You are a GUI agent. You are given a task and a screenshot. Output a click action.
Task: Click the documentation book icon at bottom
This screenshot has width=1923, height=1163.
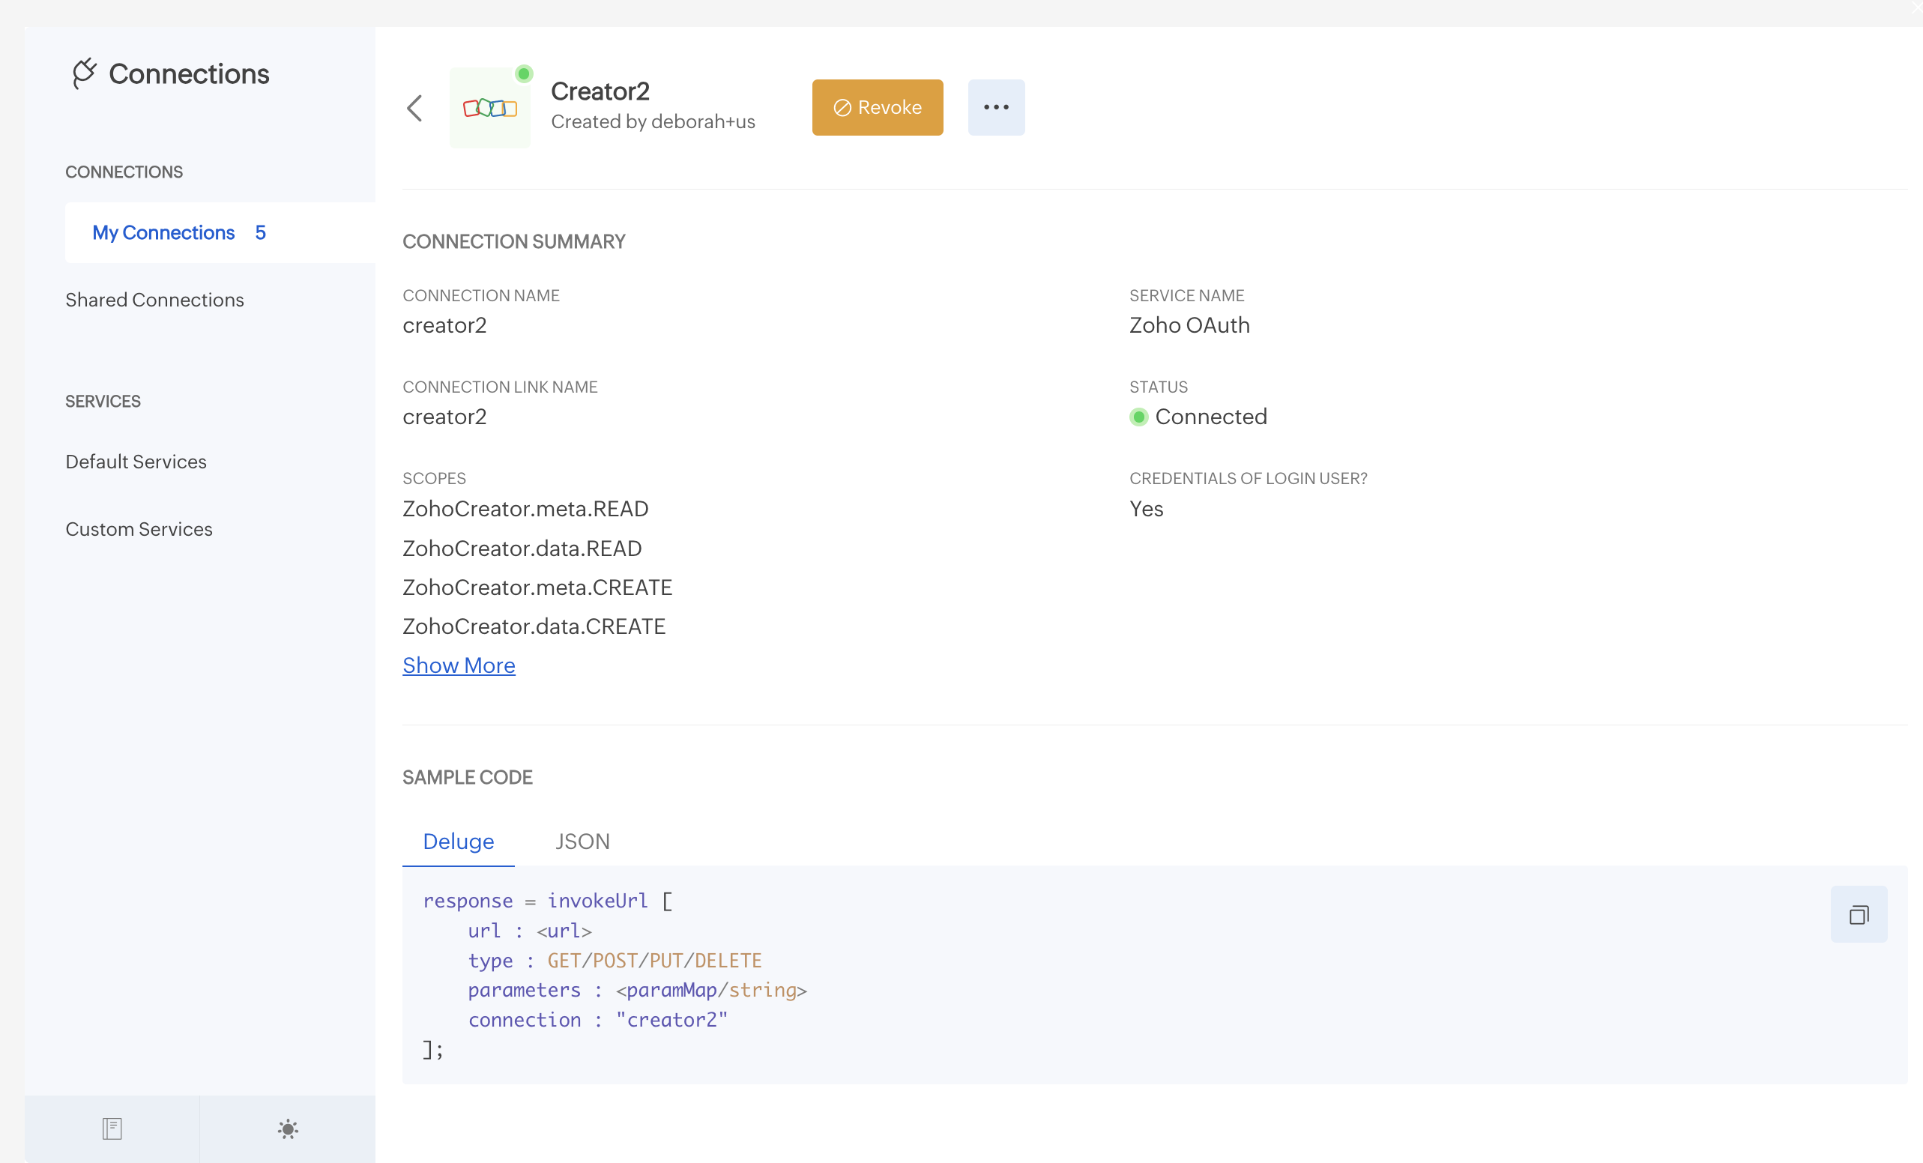pyautogui.click(x=112, y=1129)
